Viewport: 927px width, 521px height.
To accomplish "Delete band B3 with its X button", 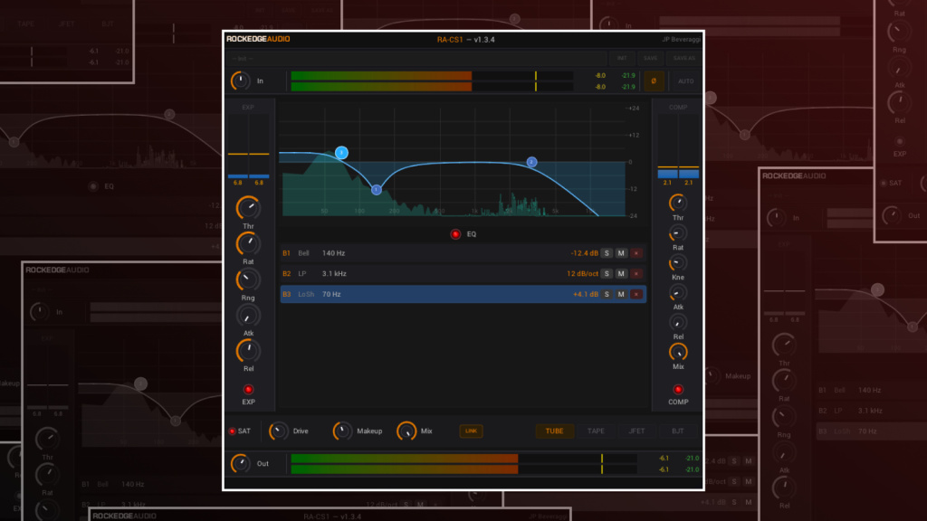I will click(636, 294).
